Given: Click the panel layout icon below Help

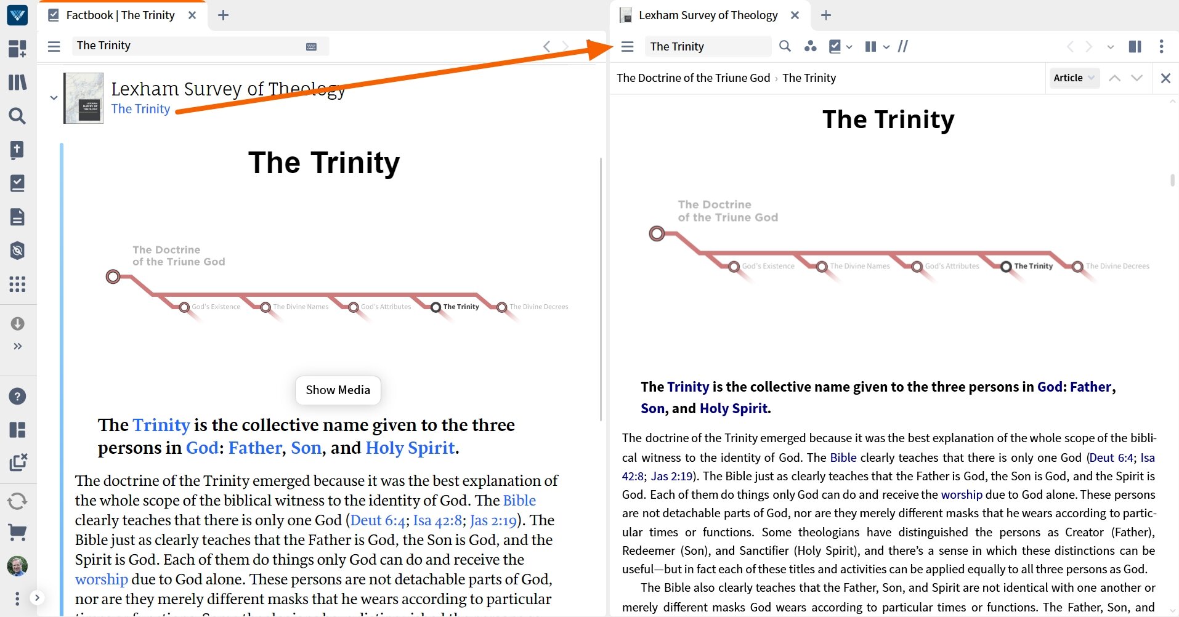Looking at the screenshot, I should click(17, 430).
